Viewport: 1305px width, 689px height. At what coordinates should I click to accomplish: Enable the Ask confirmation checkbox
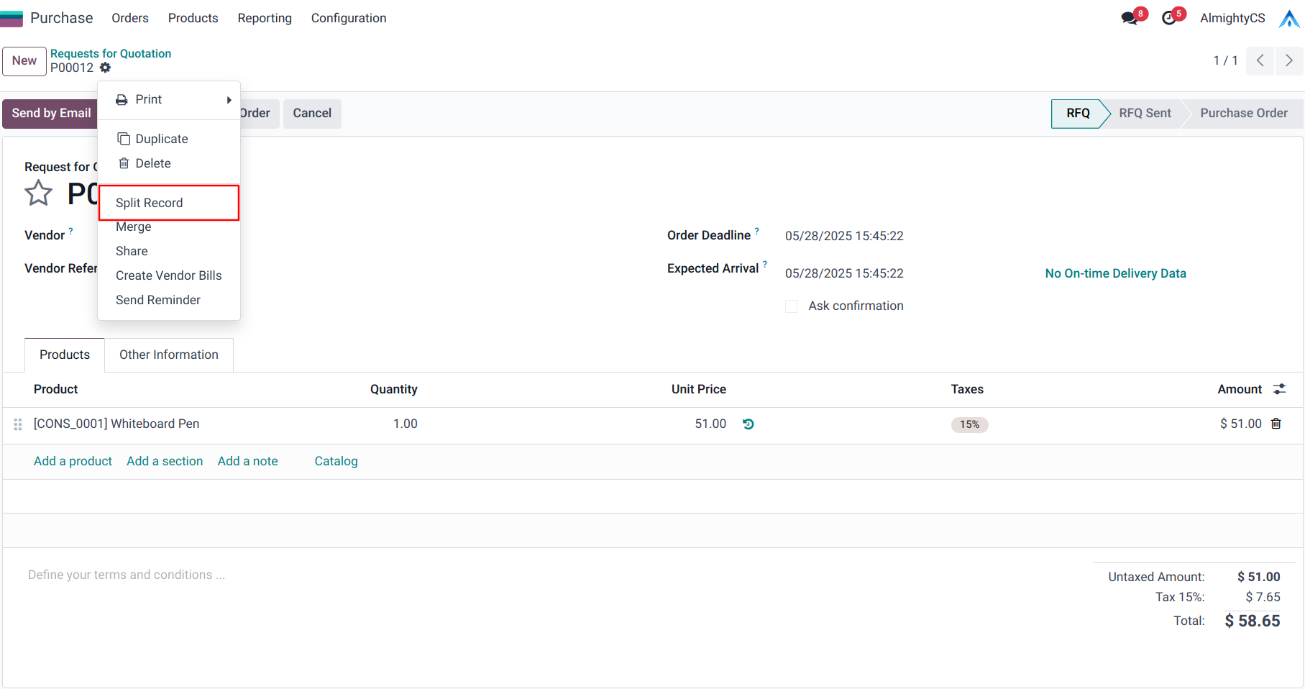pyautogui.click(x=792, y=306)
